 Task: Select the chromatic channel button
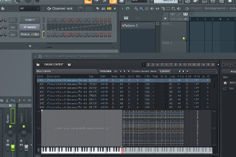tap(30, 27)
